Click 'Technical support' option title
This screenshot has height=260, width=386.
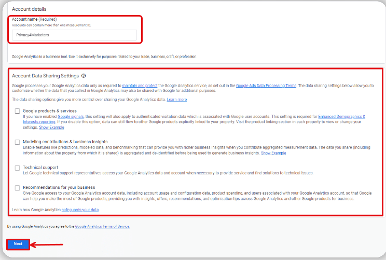pyautogui.click(x=40, y=168)
